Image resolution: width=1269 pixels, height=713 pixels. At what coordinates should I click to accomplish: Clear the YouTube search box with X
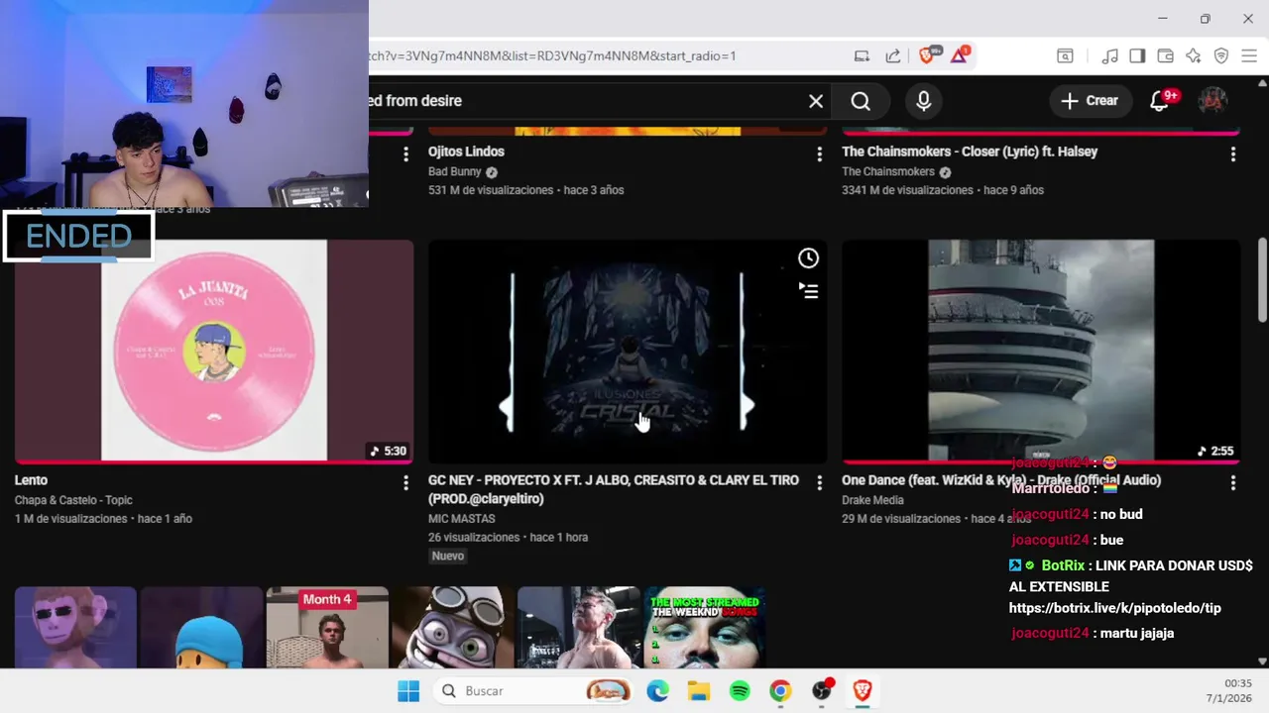816,101
